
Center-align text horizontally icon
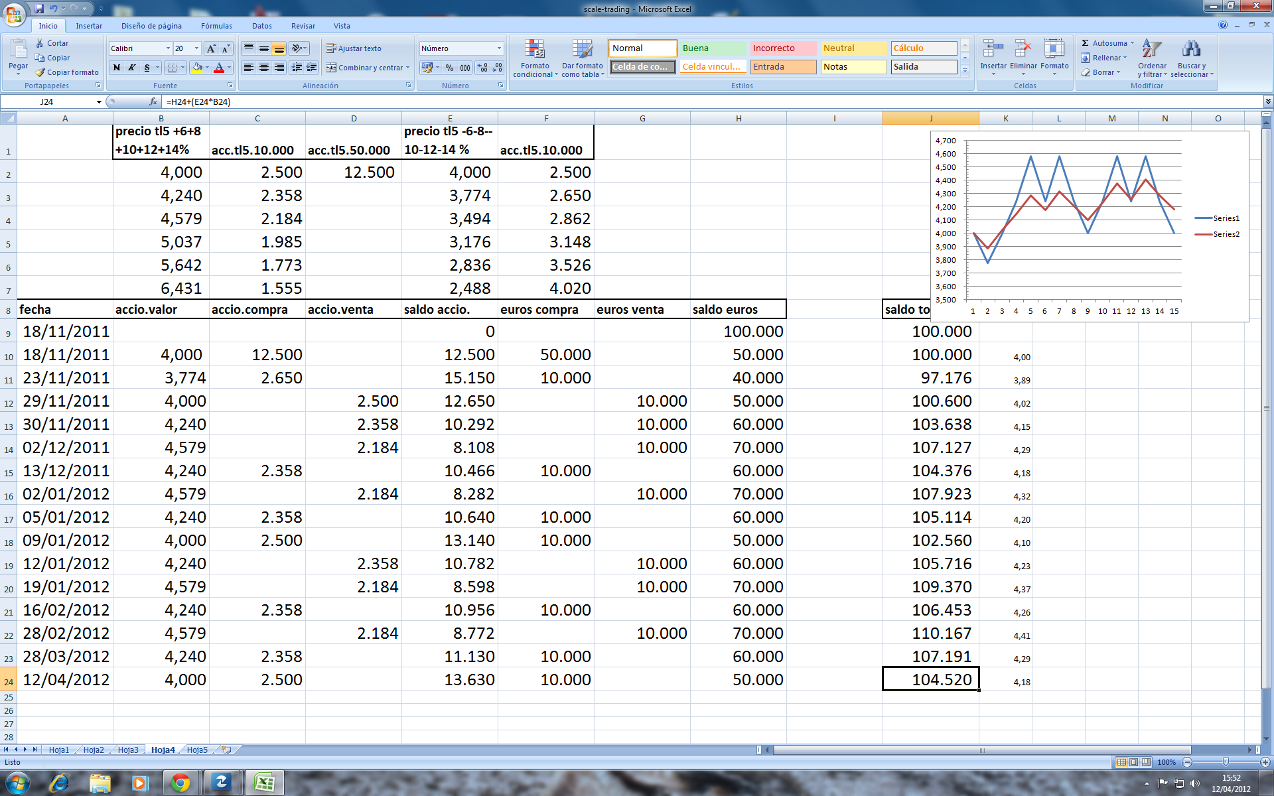263,68
